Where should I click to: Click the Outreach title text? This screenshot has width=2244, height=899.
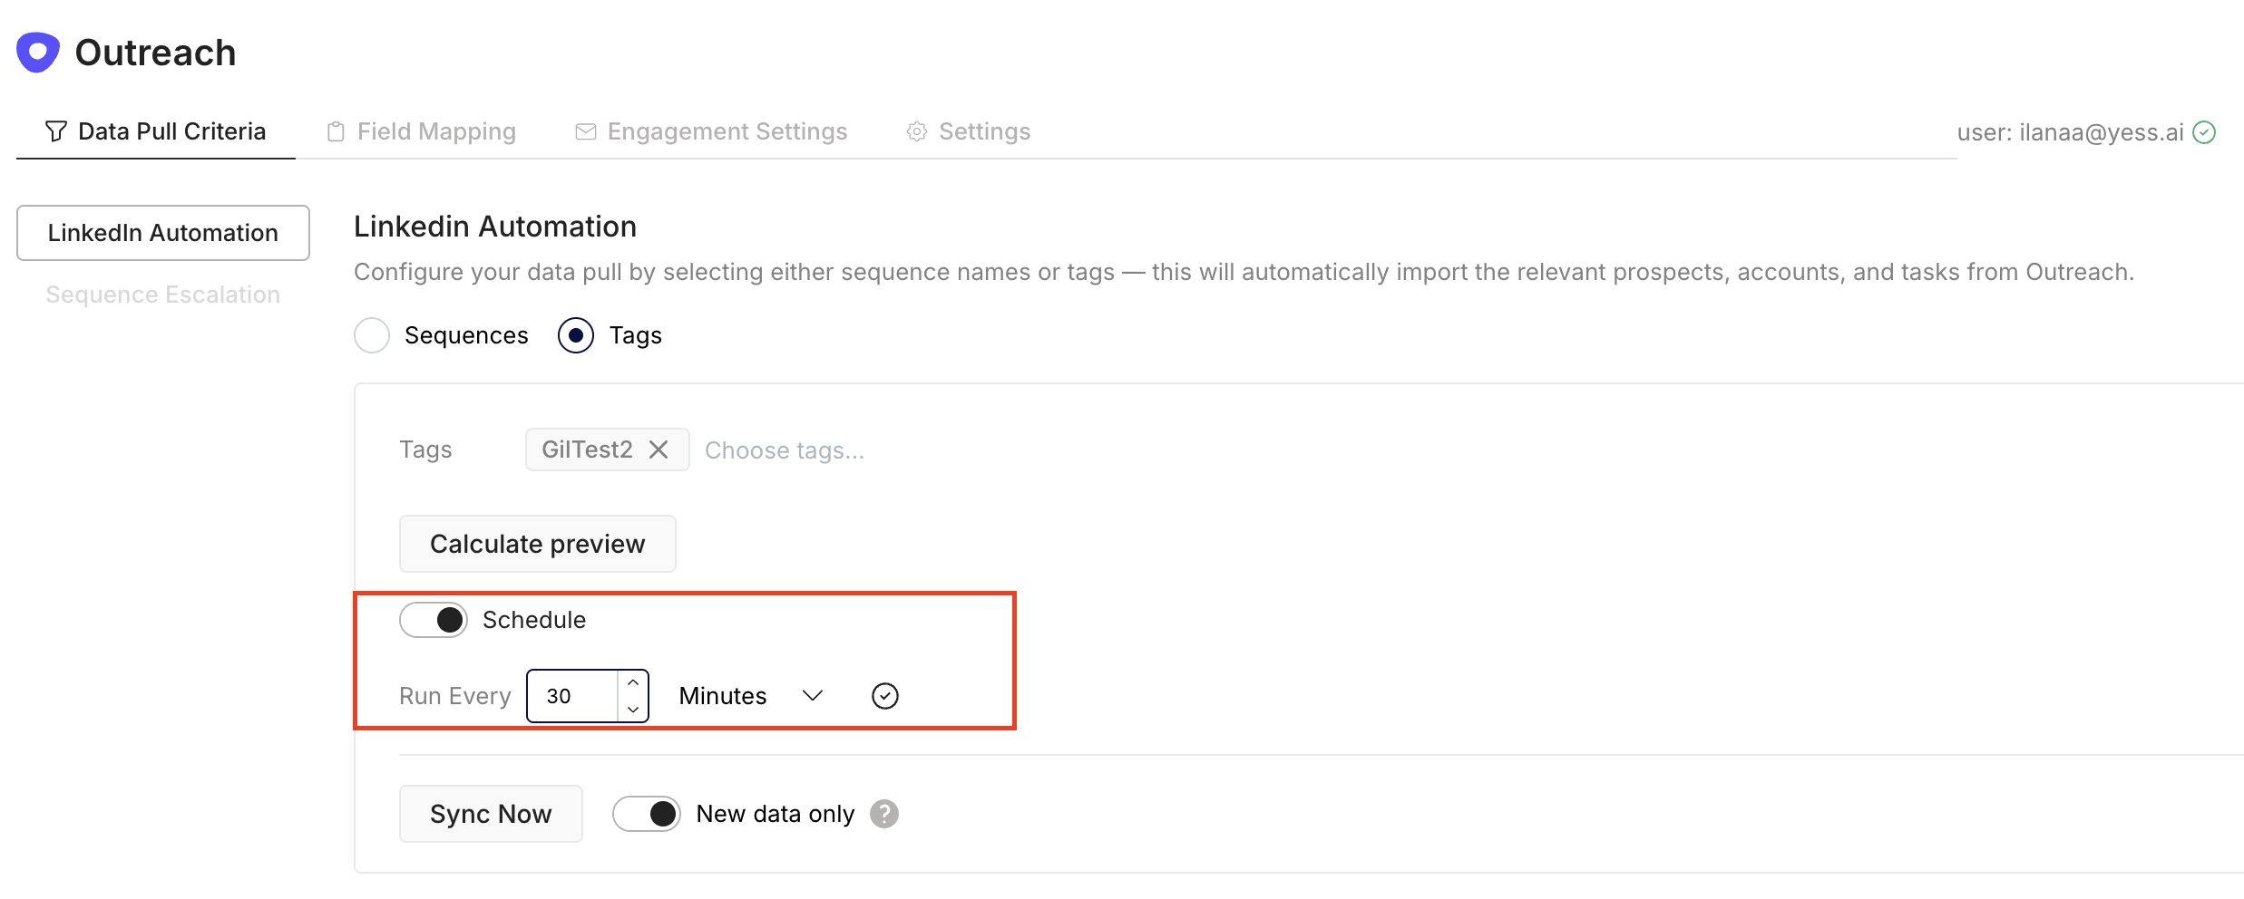click(x=155, y=53)
